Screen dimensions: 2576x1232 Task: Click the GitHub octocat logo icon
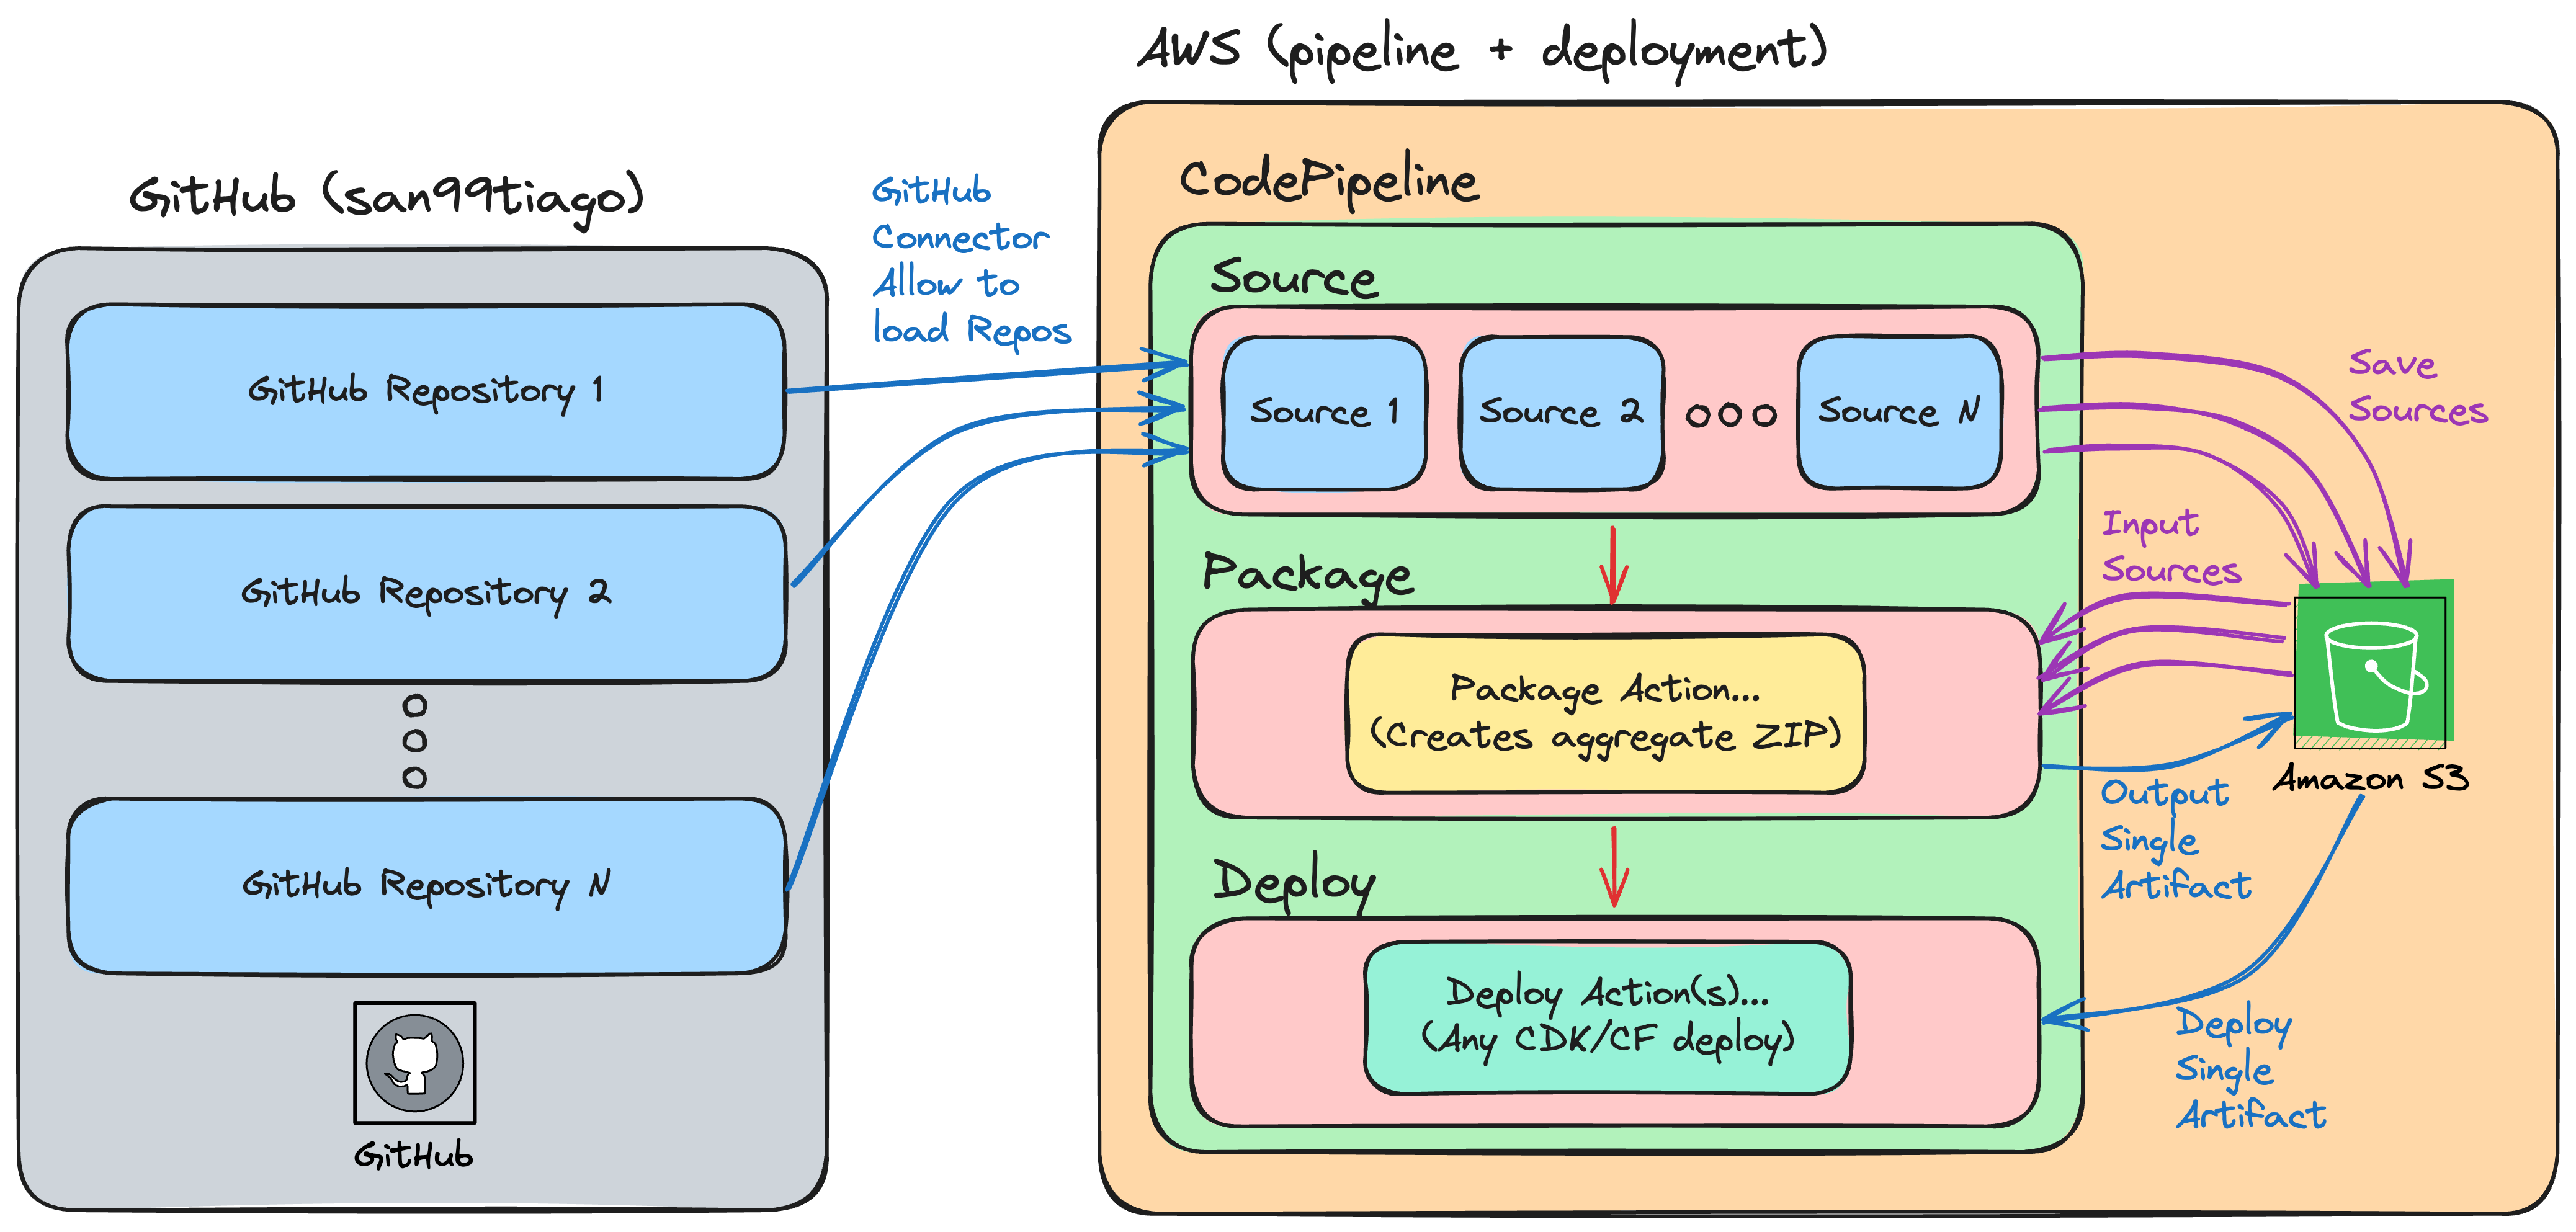pos(414,1063)
